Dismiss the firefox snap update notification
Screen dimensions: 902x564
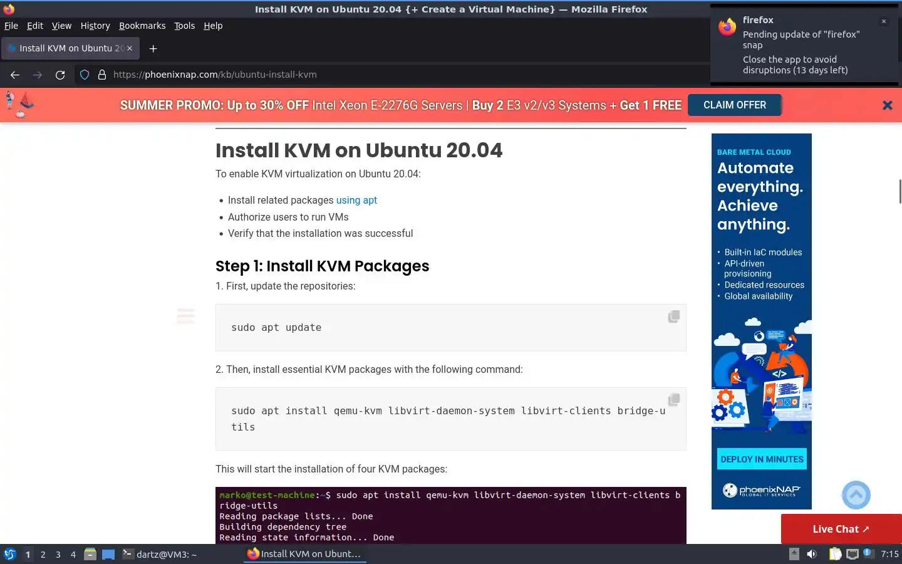pyautogui.click(x=884, y=21)
